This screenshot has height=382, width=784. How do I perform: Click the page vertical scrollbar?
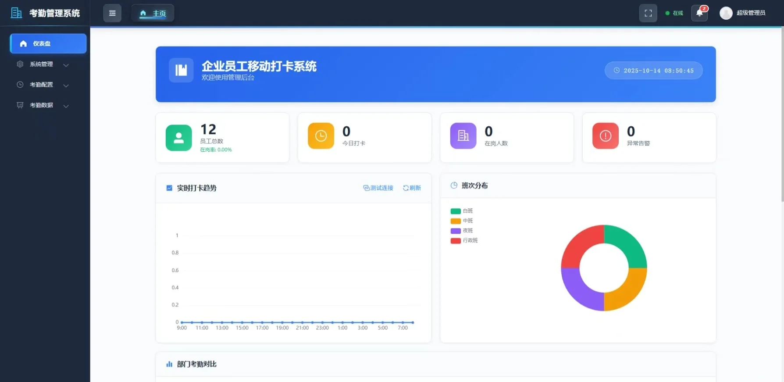[x=782, y=114]
